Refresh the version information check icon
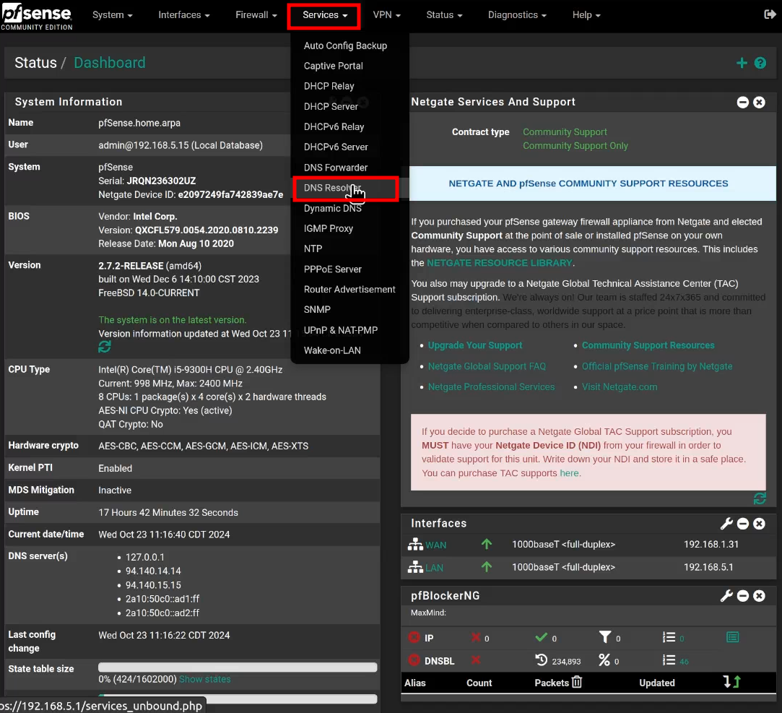This screenshot has height=713, width=782. point(105,347)
